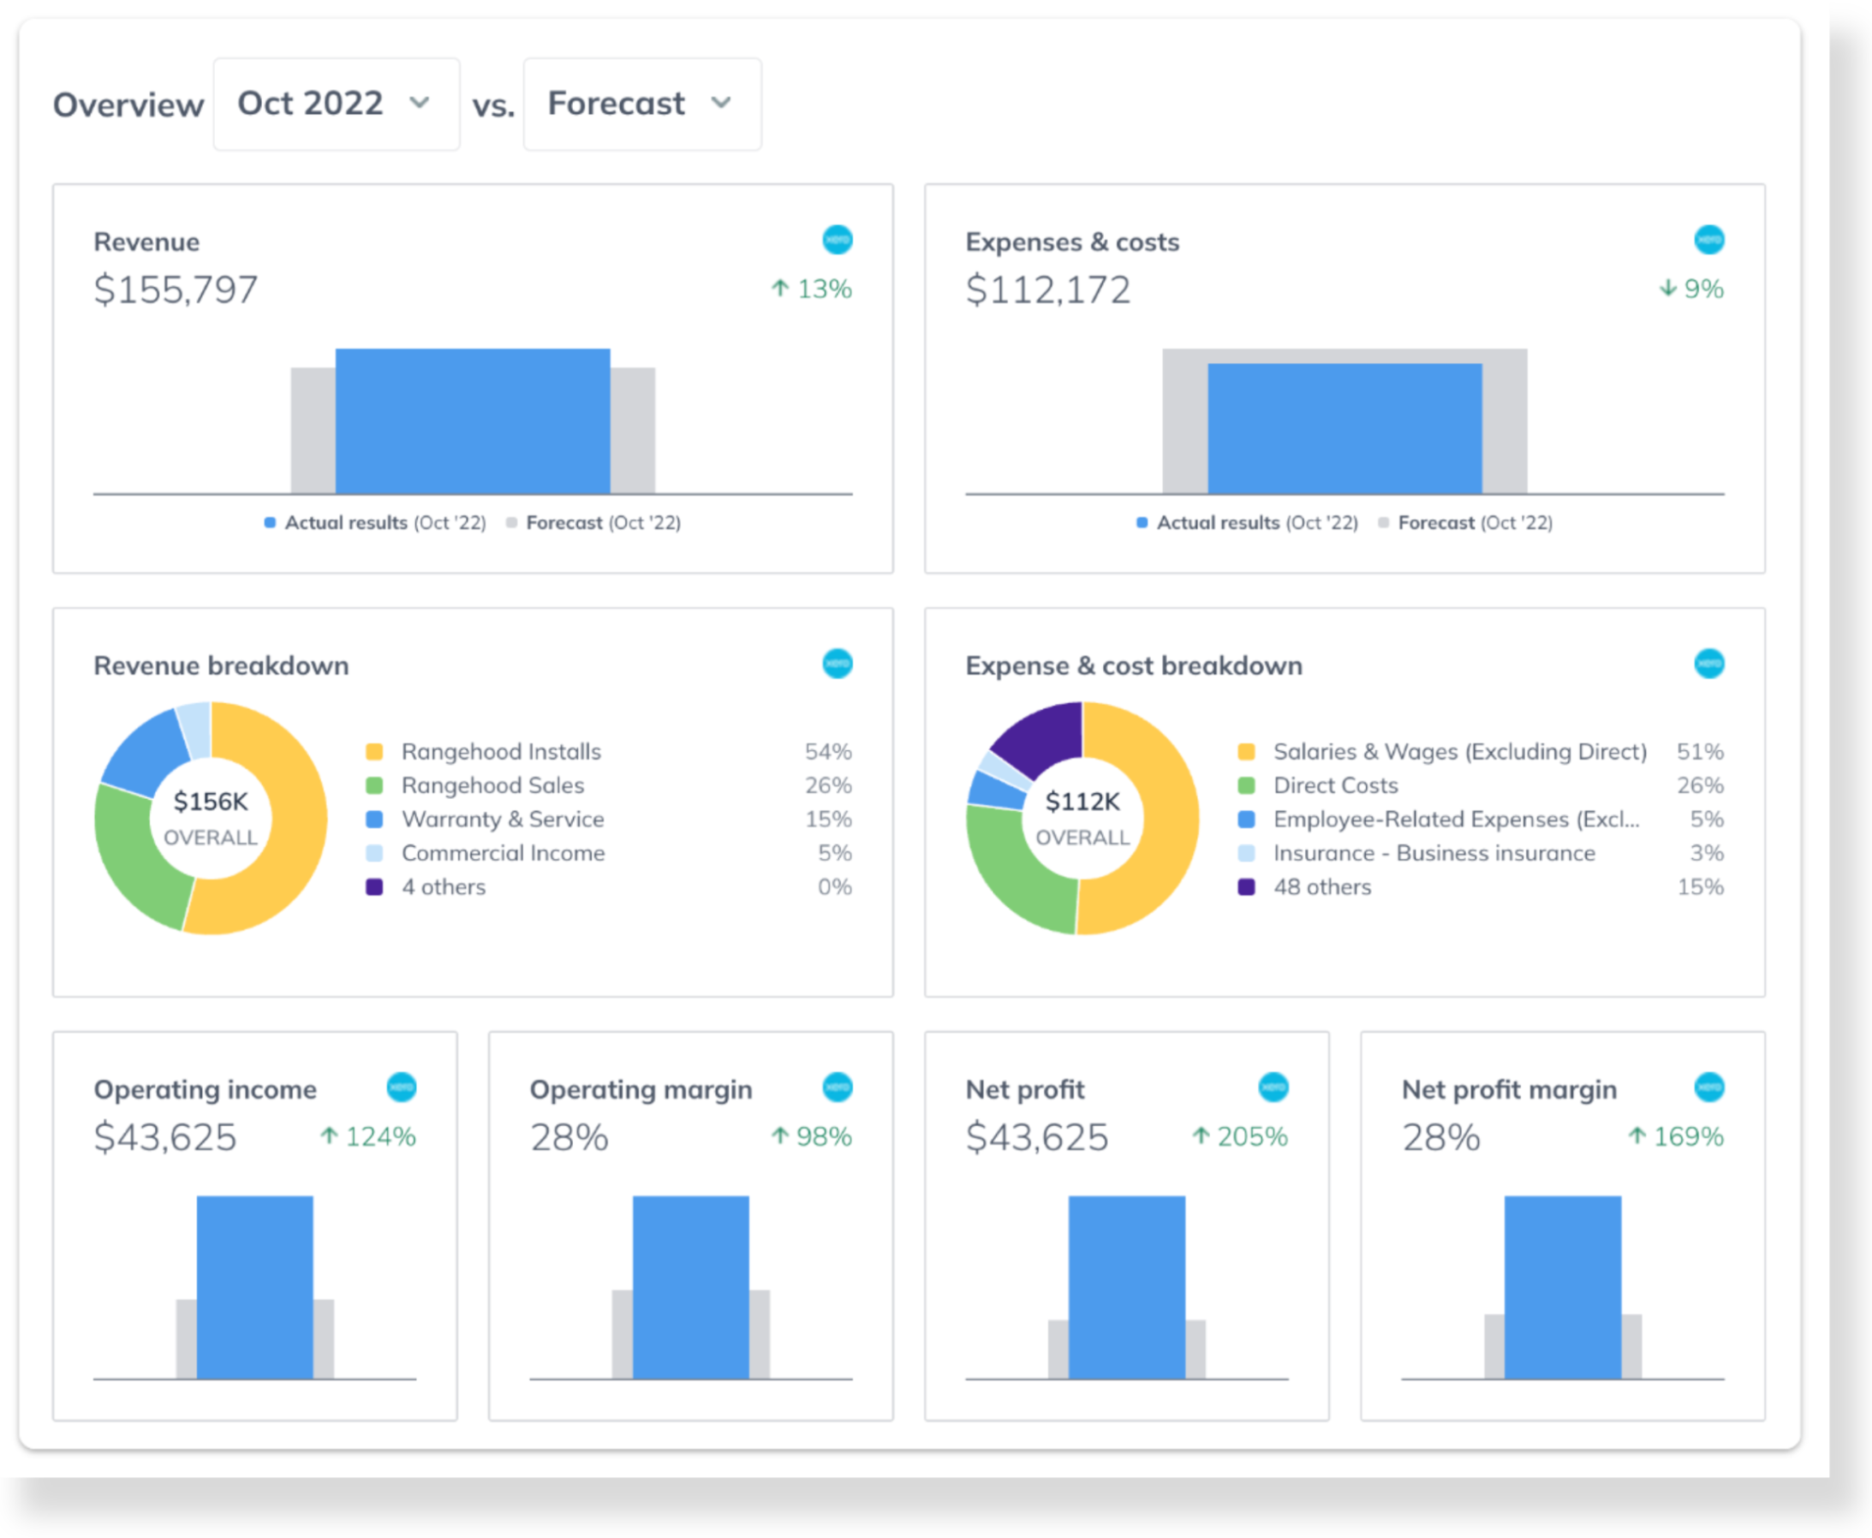Click the 48 others expense entry
Image resolution: width=1872 pixels, height=1538 pixels.
click(x=1322, y=887)
